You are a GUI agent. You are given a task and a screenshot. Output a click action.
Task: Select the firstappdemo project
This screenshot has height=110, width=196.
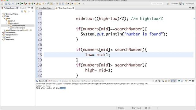pos(10,32)
